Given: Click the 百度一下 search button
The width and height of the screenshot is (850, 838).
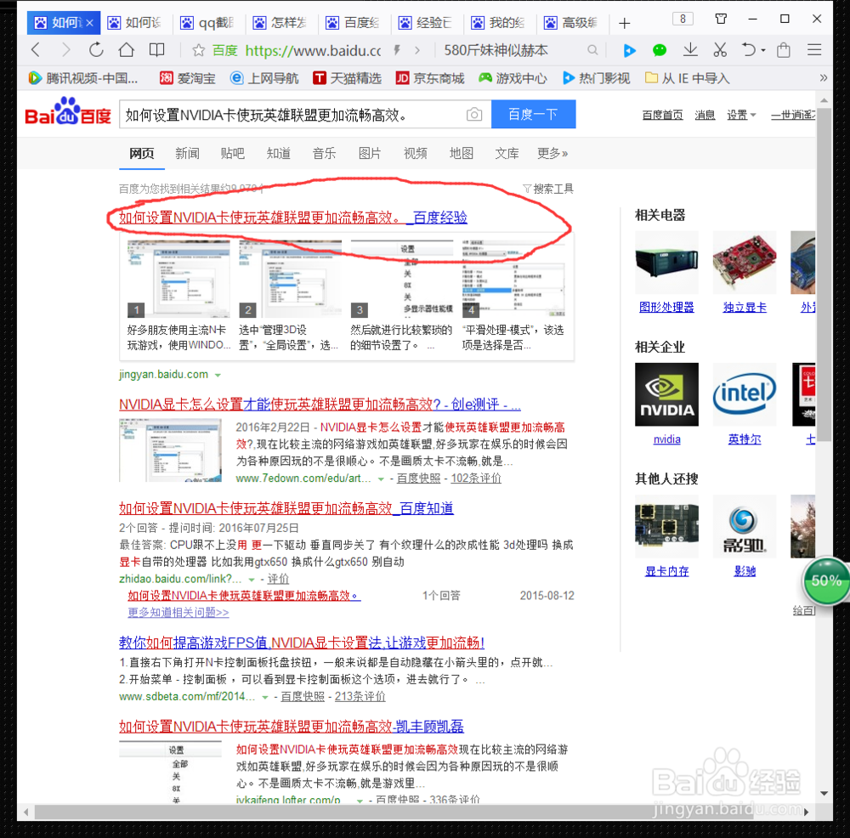Looking at the screenshot, I should click(533, 114).
